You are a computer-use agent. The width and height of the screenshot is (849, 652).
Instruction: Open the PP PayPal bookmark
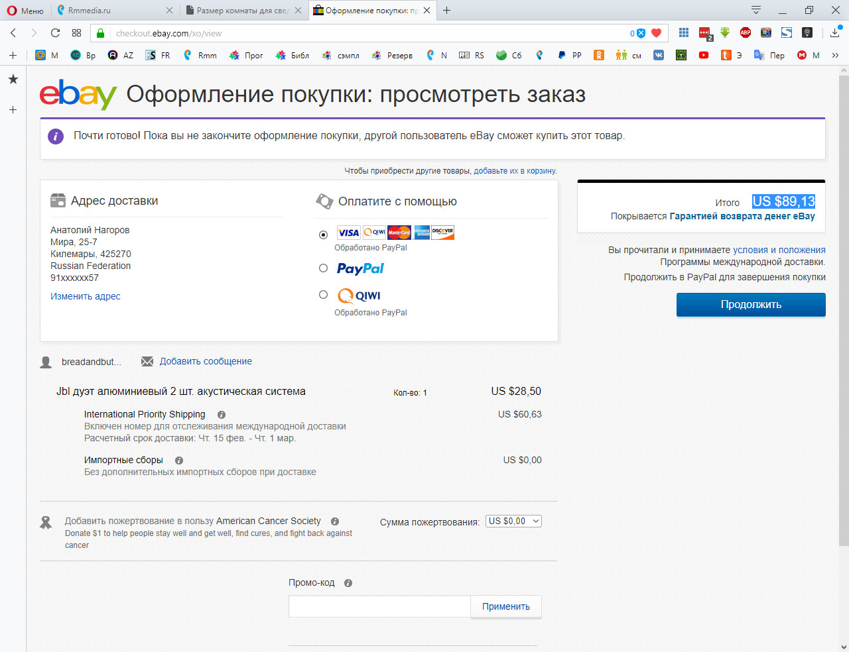tap(570, 55)
